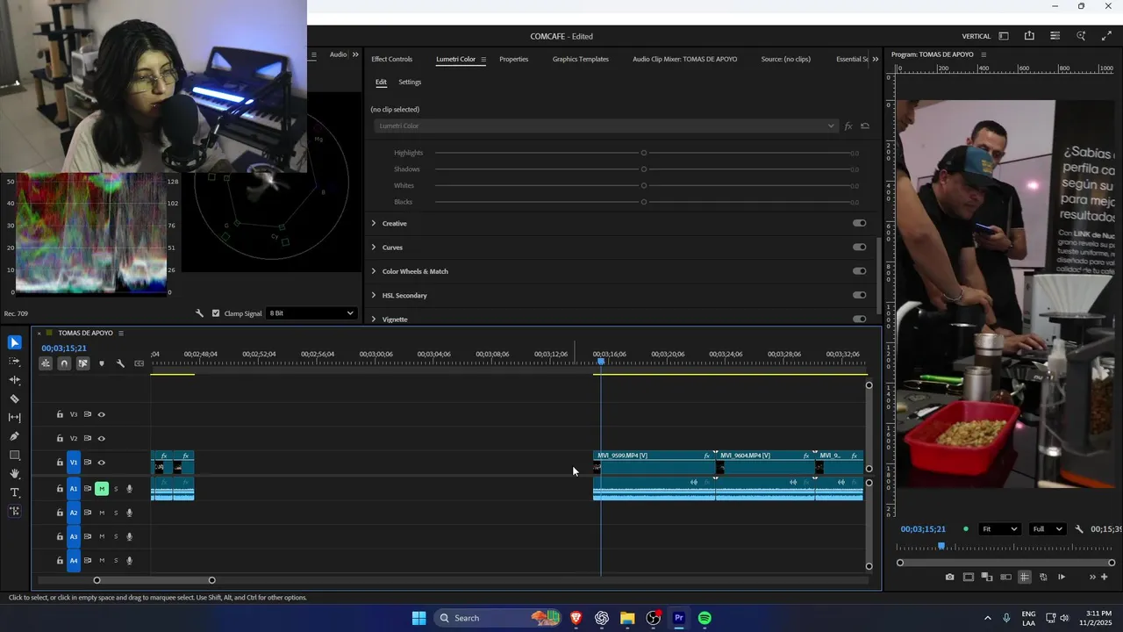Open the Lumetri Settings tab
This screenshot has width=1123, height=632.
coord(410,82)
